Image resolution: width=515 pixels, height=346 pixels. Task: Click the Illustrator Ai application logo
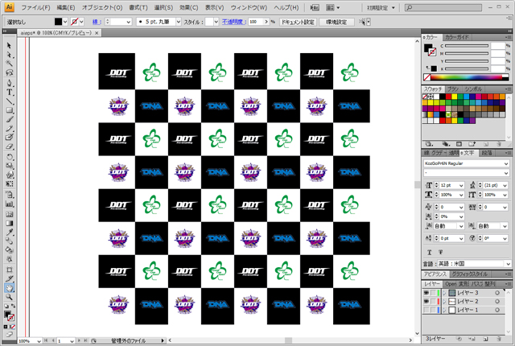(x=9, y=7)
